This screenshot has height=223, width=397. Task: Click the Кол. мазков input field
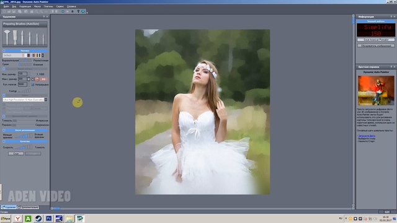point(22,84)
